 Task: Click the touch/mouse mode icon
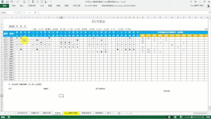coord(46,2)
